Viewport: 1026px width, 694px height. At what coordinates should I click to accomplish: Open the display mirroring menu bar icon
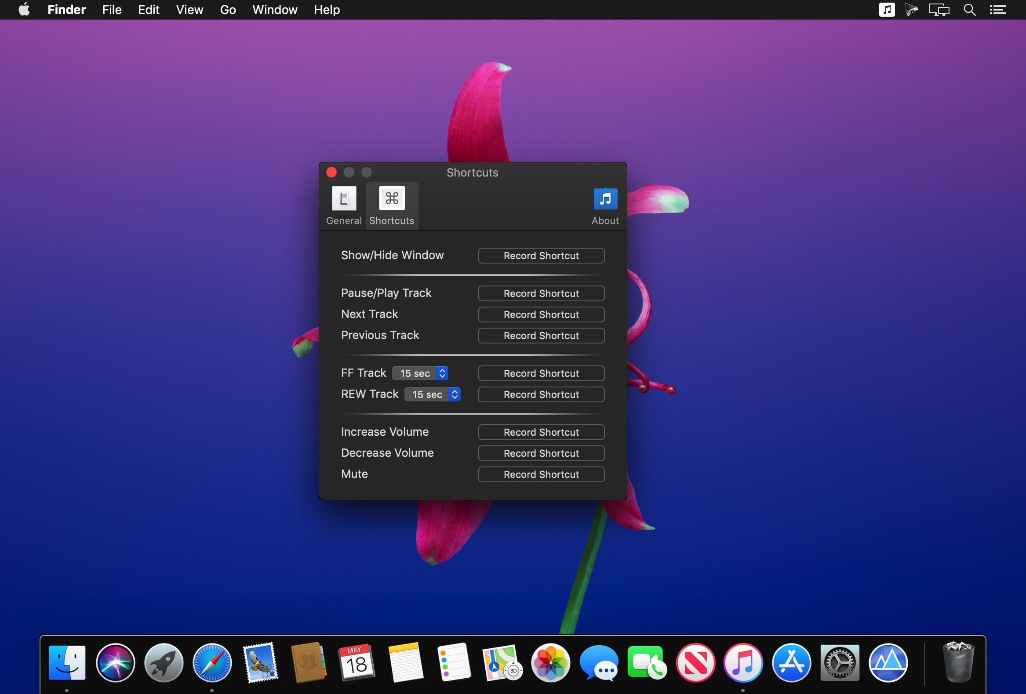939,10
